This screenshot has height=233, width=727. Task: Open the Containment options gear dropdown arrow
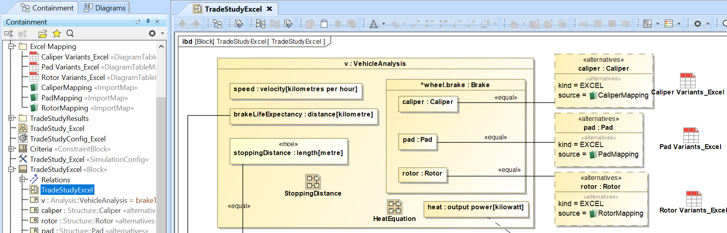click(x=162, y=34)
